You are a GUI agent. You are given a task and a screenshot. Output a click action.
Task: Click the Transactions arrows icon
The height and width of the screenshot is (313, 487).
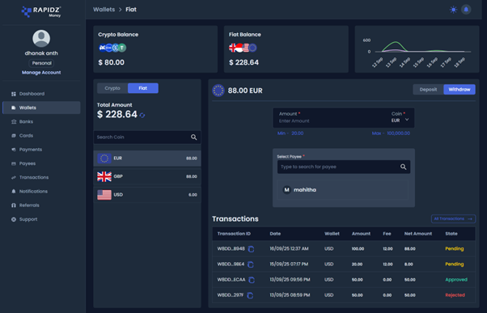click(14, 178)
